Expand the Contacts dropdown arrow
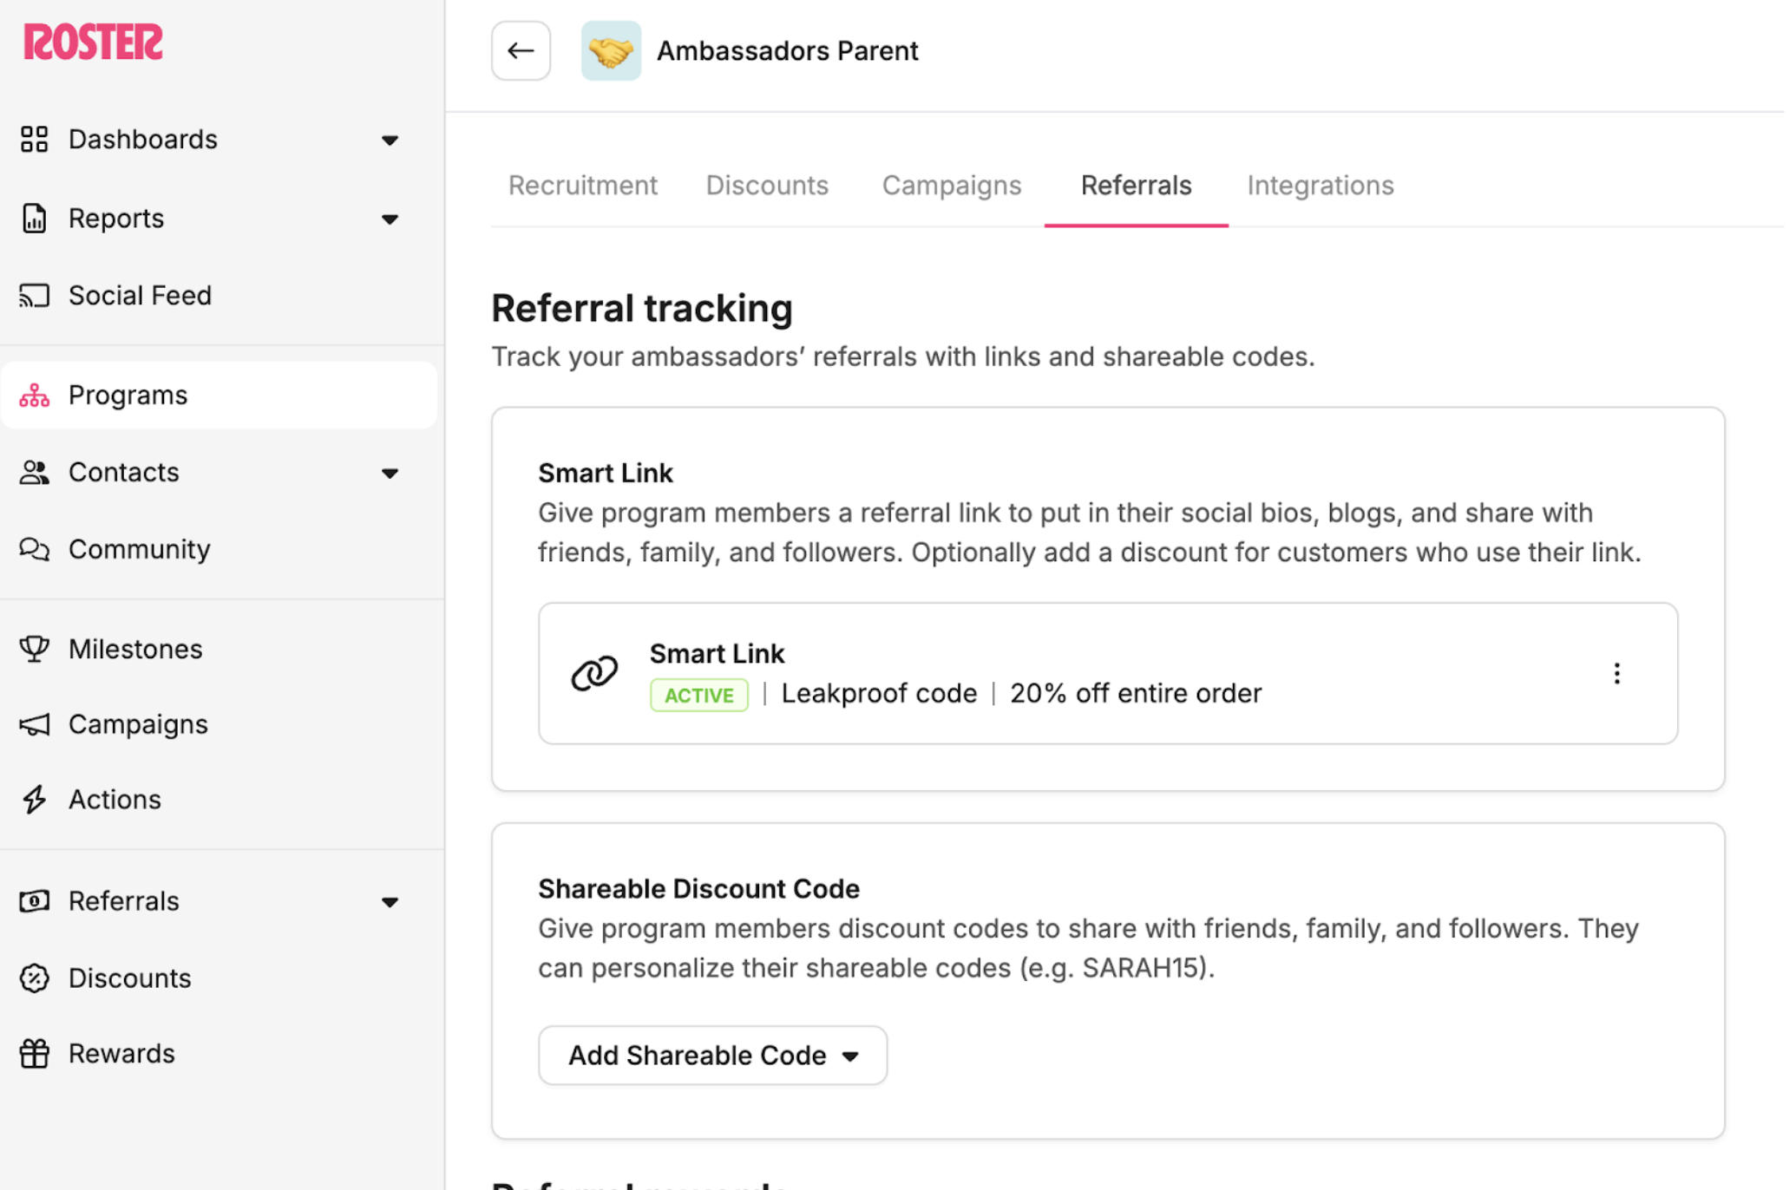This screenshot has height=1190, width=1789. (x=390, y=473)
